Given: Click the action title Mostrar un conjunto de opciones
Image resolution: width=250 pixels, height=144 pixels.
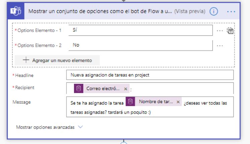Looking at the screenshot, I should (x=100, y=11).
